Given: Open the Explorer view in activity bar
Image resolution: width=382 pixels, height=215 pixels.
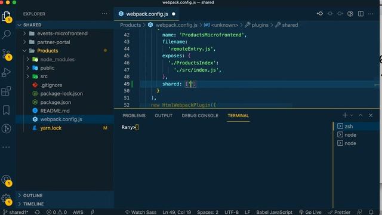Looking at the screenshot, I should tap(7, 17).
